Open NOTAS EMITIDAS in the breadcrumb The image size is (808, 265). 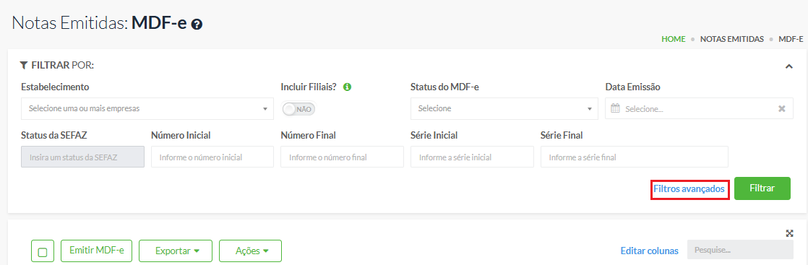point(731,39)
